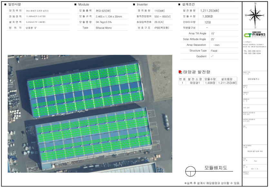Click the 태양광1 plant name cell
Image resolution: width=269 pixels, height=188 pixels.
195,83
